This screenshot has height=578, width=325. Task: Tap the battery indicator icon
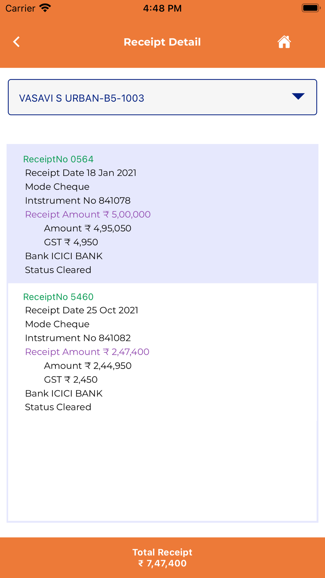311,8
